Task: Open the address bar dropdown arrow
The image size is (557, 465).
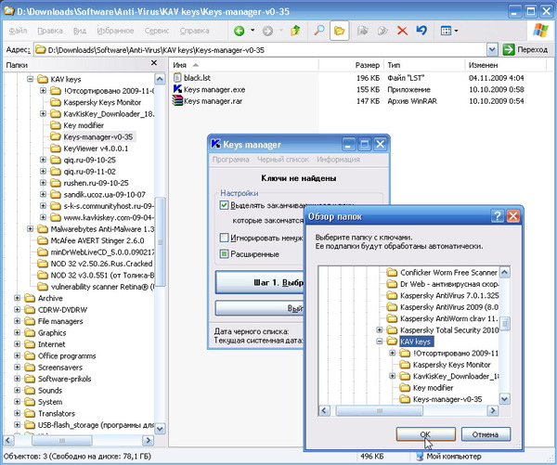Action: (492, 50)
